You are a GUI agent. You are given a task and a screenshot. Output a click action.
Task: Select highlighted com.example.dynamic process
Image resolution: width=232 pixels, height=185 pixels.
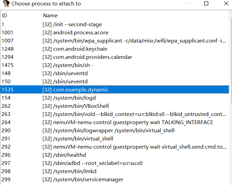point(114,89)
